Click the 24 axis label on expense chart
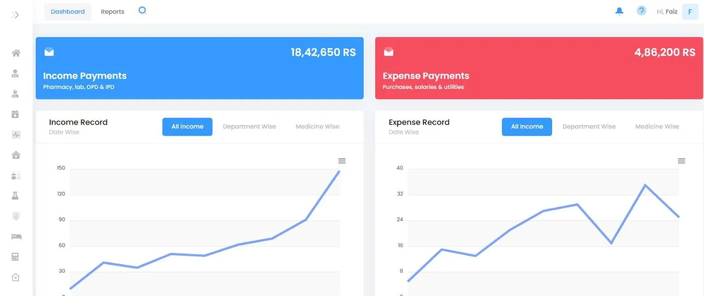 pos(400,220)
